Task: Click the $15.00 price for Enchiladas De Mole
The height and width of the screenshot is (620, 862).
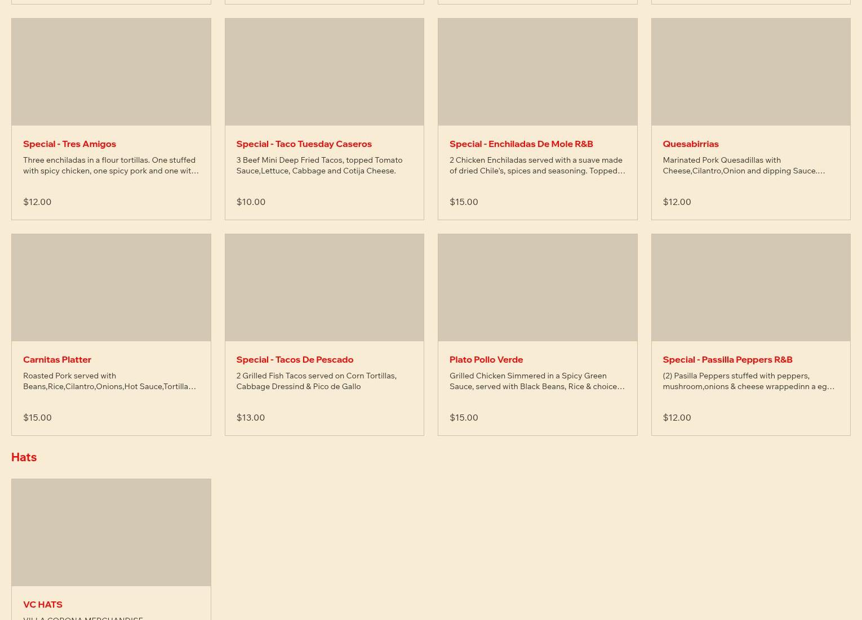Action: [x=464, y=202]
